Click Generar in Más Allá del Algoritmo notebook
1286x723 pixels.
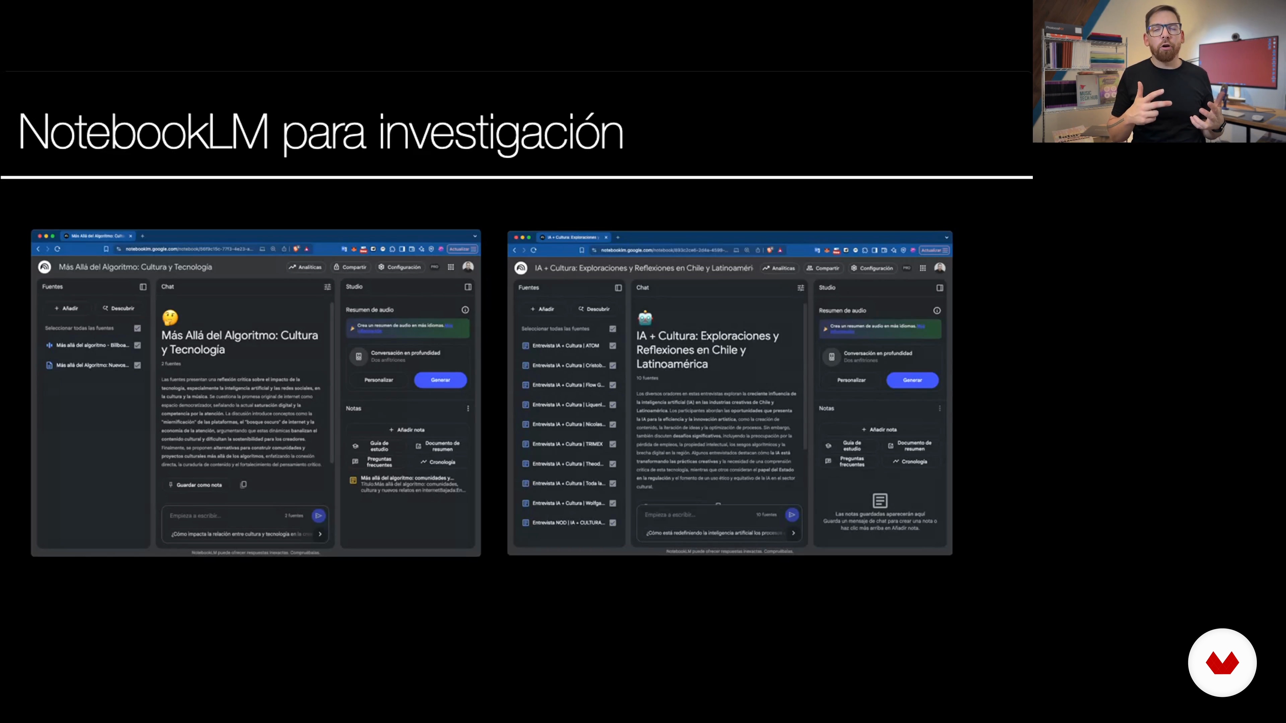440,380
